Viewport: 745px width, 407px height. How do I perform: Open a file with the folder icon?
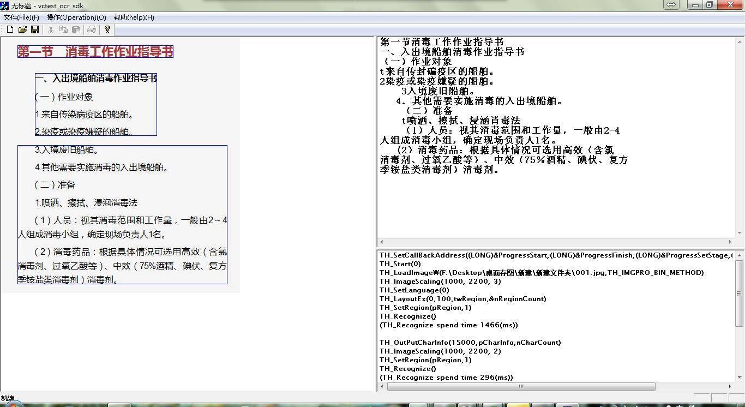pyautogui.click(x=22, y=29)
